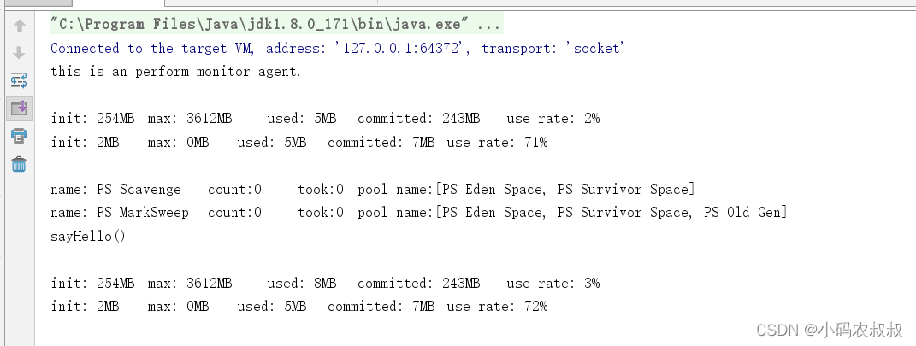Click the 'sayHello()' output line

coord(88,237)
